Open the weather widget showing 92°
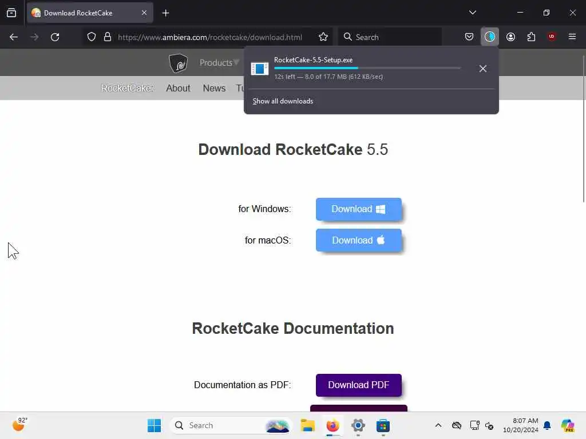The width and height of the screenshot is (586, 439). [x=20, y=425]
